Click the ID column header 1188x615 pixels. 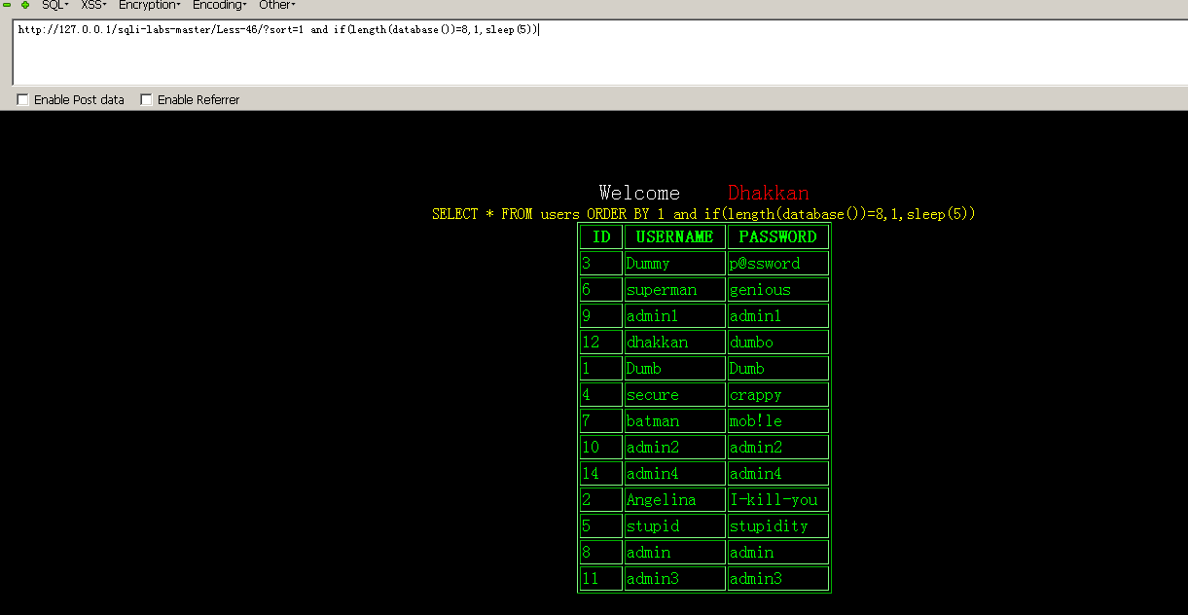[x=601, y=237]
